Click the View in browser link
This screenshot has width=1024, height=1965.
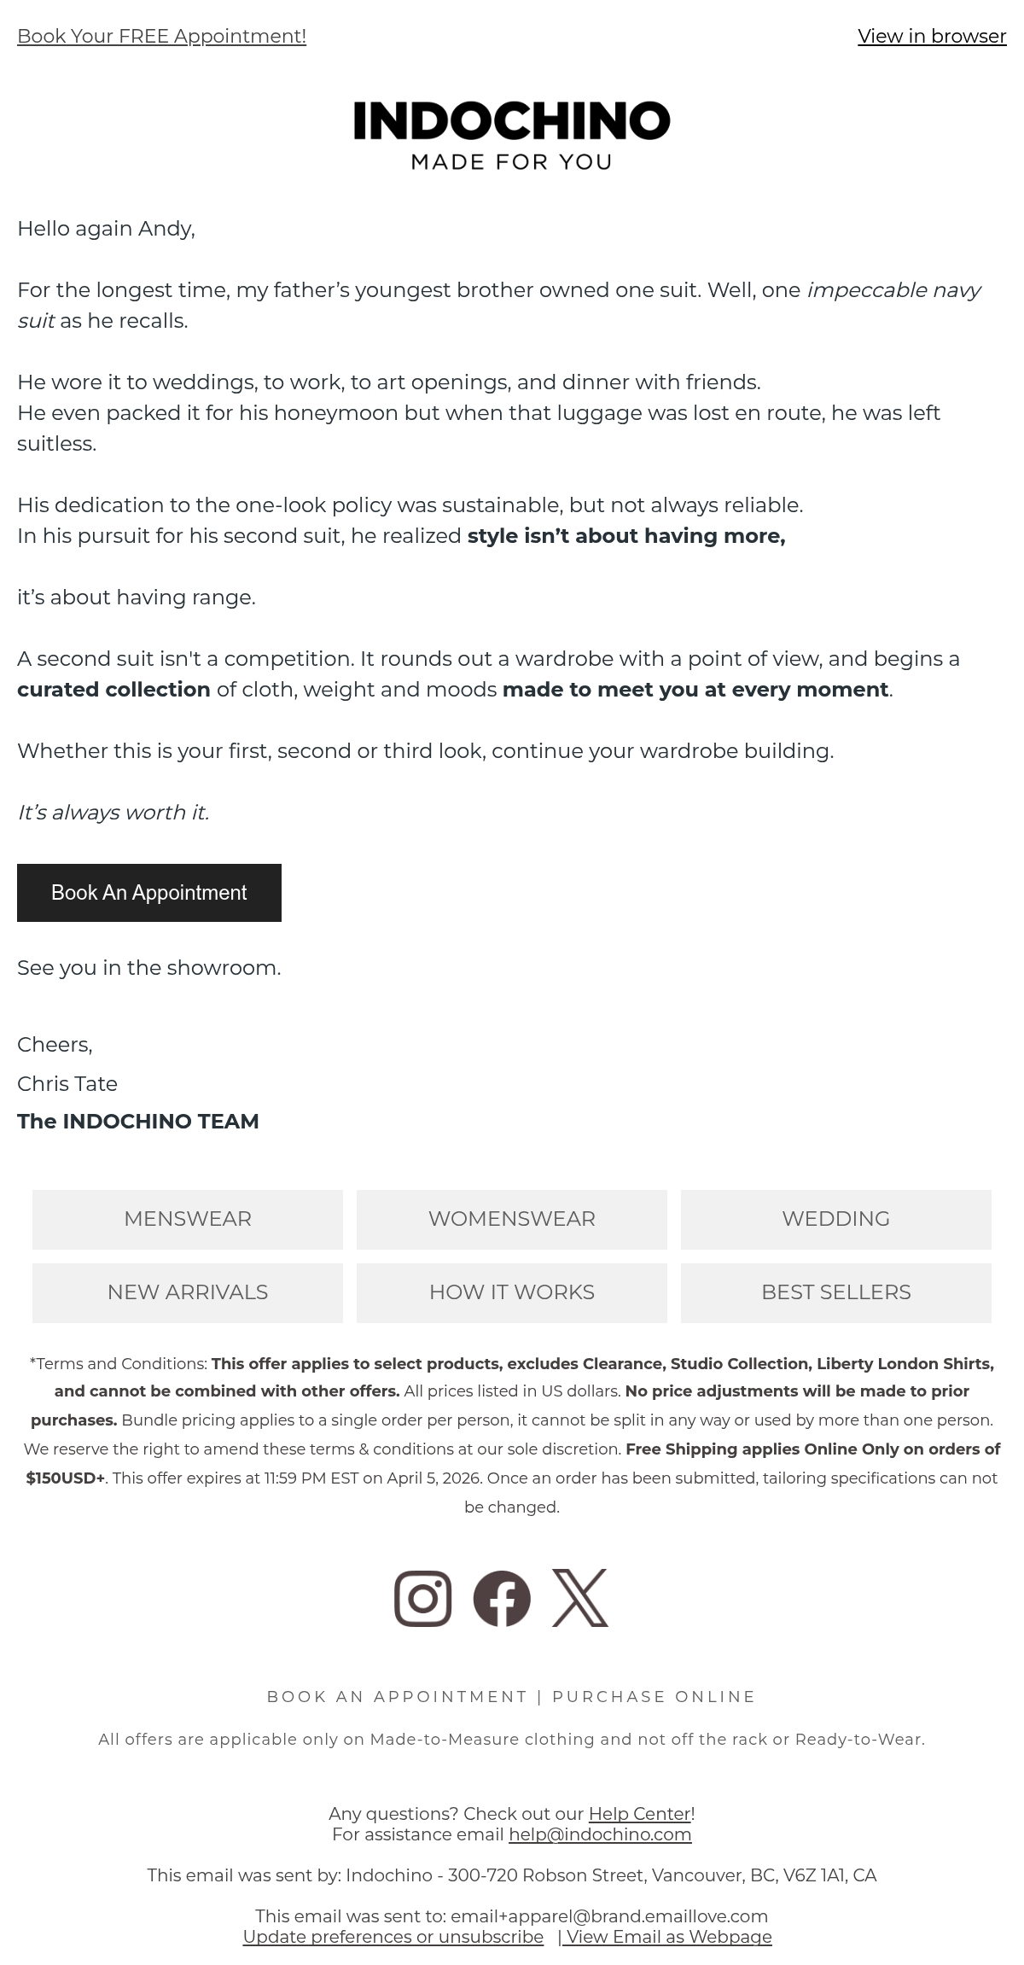point(932,36)
